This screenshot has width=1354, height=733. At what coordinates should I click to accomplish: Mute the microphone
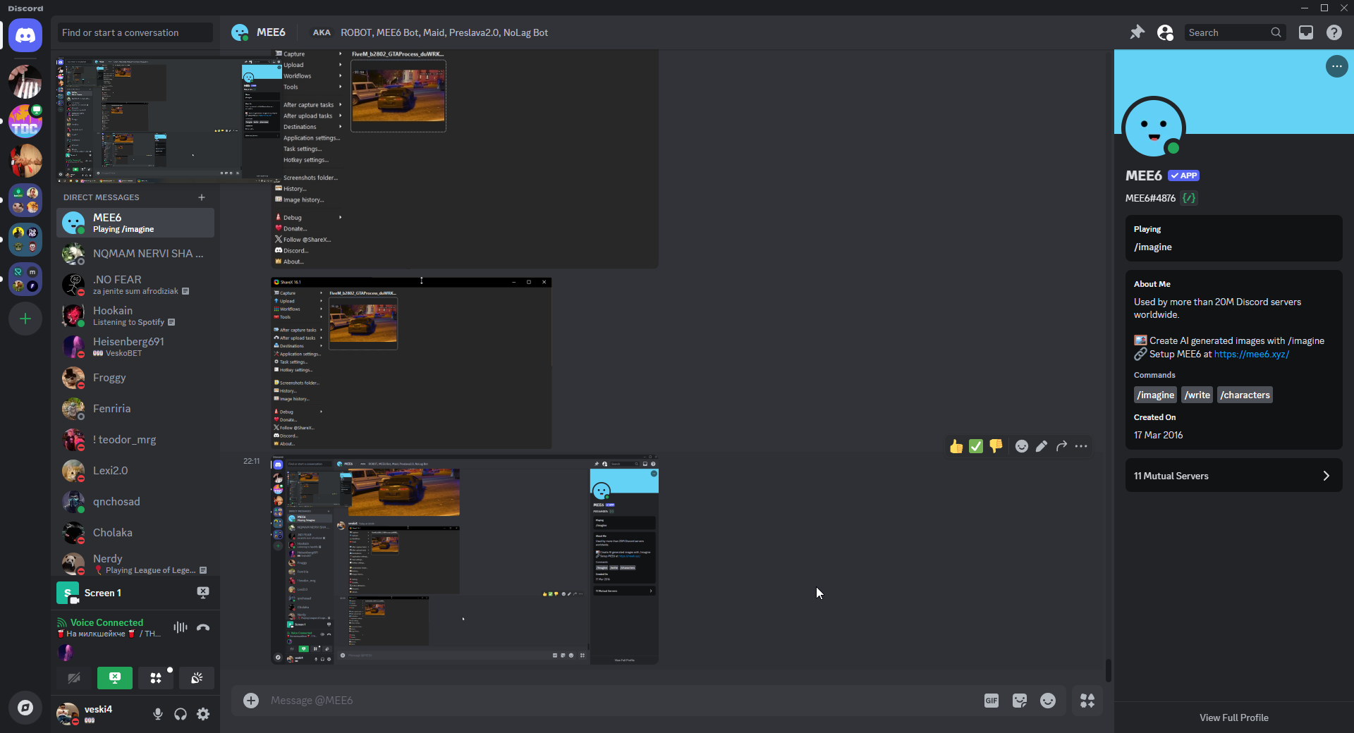(x=158, y=714)
